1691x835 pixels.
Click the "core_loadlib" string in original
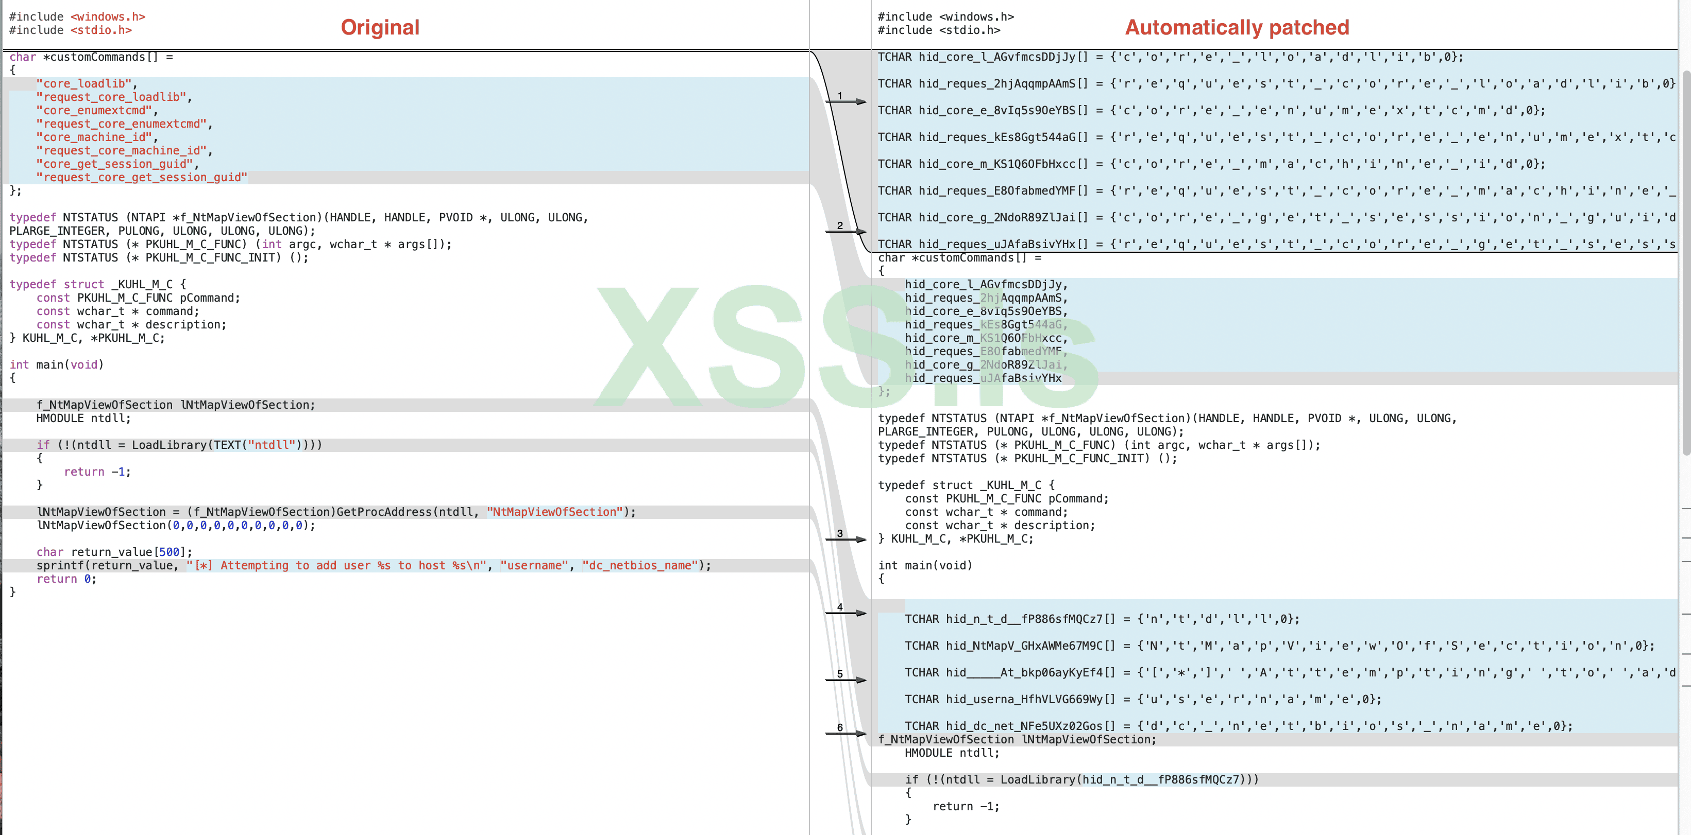(86, 84)
